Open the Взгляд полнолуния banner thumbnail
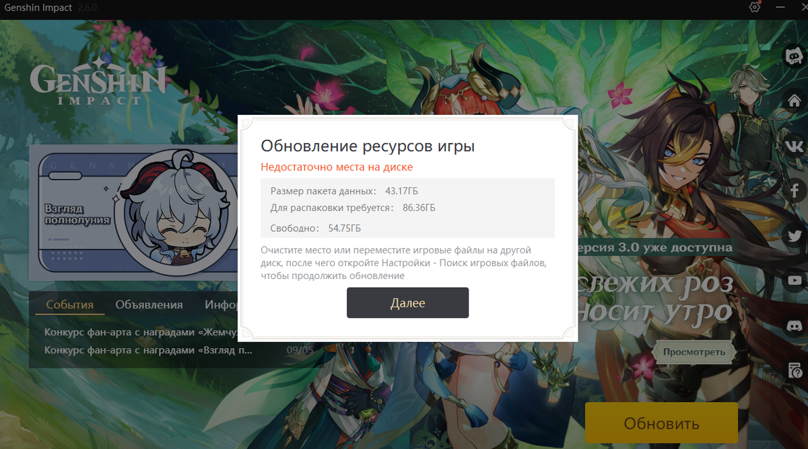This screenshot has height=449, width=808. tap(133, 212)
